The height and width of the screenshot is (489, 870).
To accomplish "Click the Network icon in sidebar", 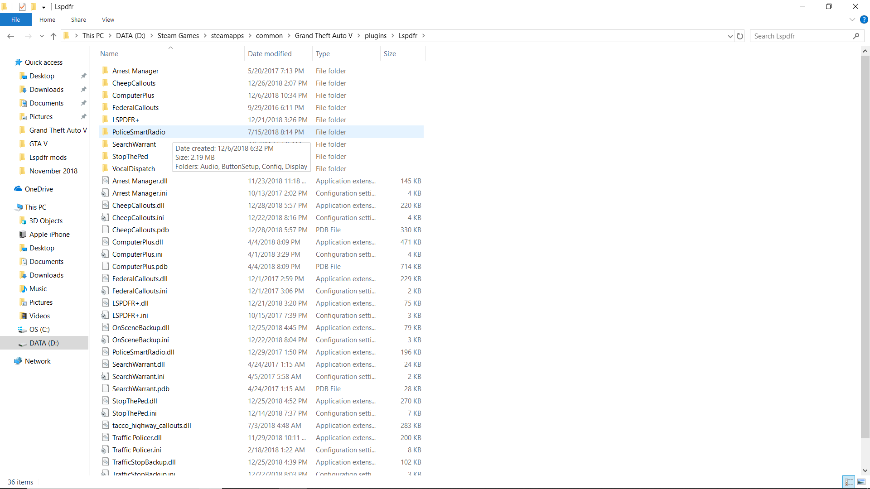I will click(x=18, y=361).
